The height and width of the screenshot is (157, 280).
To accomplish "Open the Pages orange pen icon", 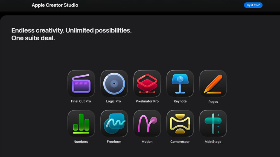I will pyautogui.click(x=213, y=83).
